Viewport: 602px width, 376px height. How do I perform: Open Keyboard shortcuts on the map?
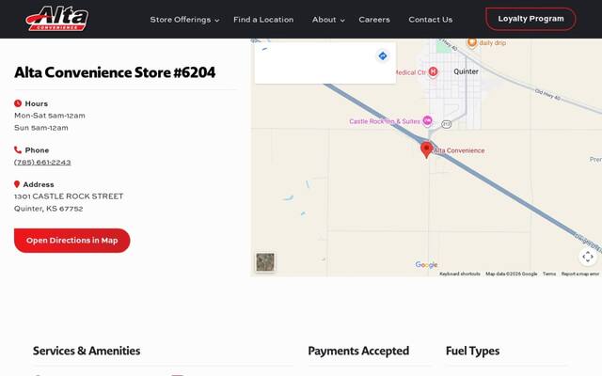tap(460, 274)
